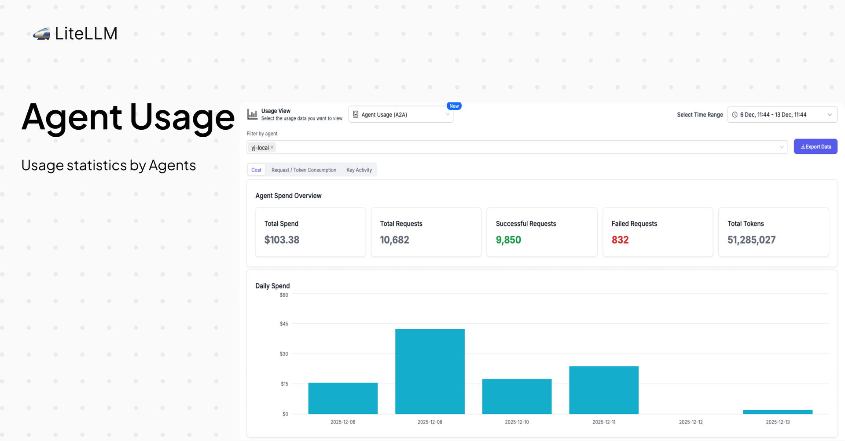Click the LiteLLM train logo icon

click(x=41, y=34)
